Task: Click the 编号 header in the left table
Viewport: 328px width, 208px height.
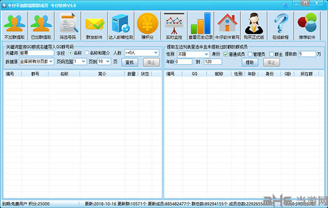Action: click(13, 74)
